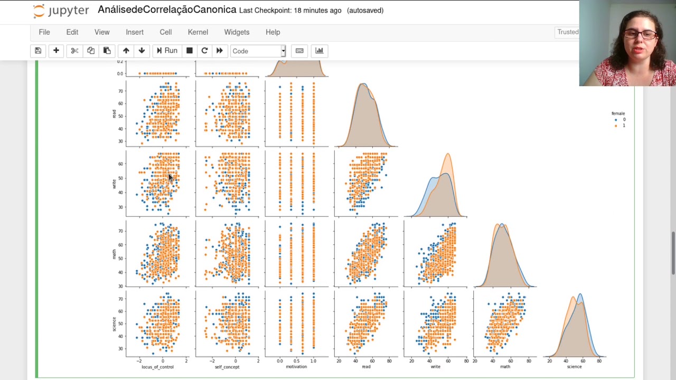676x380 pixels.
Task: Open the Edit menu
Action: pos(72,32)
